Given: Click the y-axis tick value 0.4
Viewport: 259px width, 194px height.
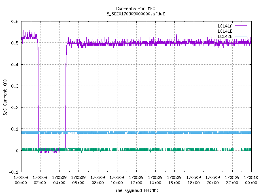Looking at the screenshot, I should 15,65.
